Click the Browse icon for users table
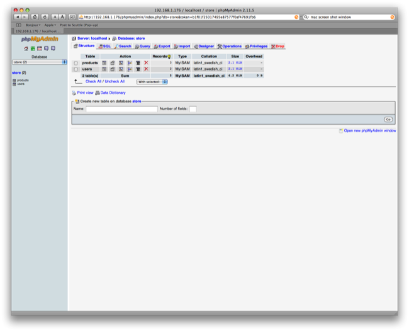This screenshot has height=331, width=409. pos(104,69)
